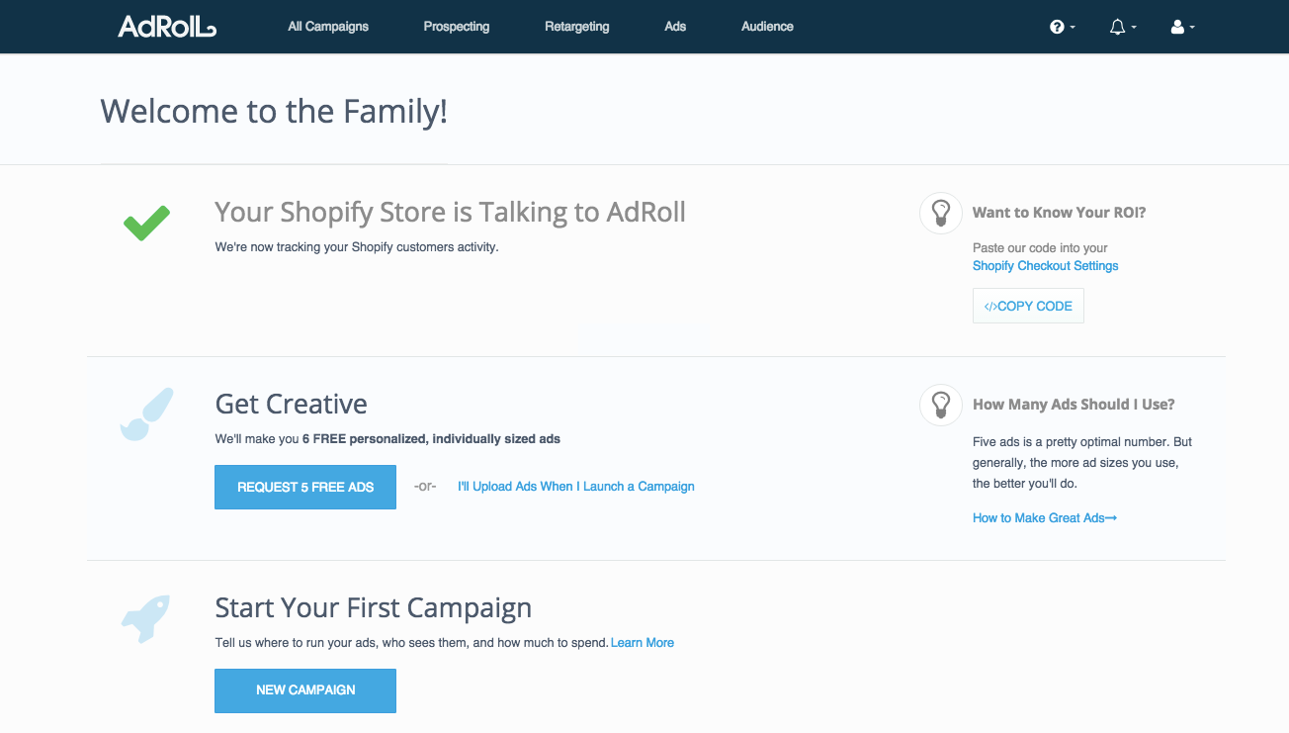
Task: Click the tracking your Shopify customers activity text
Action: click(357, 247)
